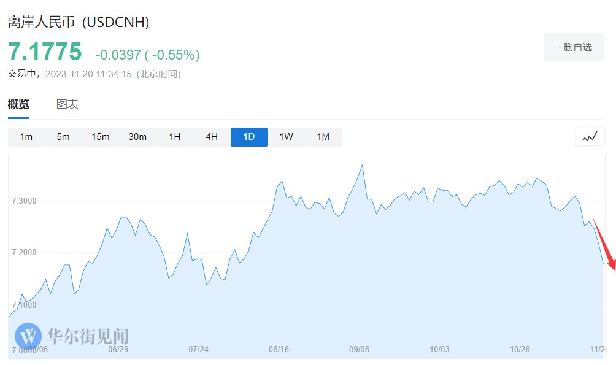Click the 离岸人民币 (USDCNH) title
Image resolution: width=616 pixels, height=365 pixels.
coord(79,22)
